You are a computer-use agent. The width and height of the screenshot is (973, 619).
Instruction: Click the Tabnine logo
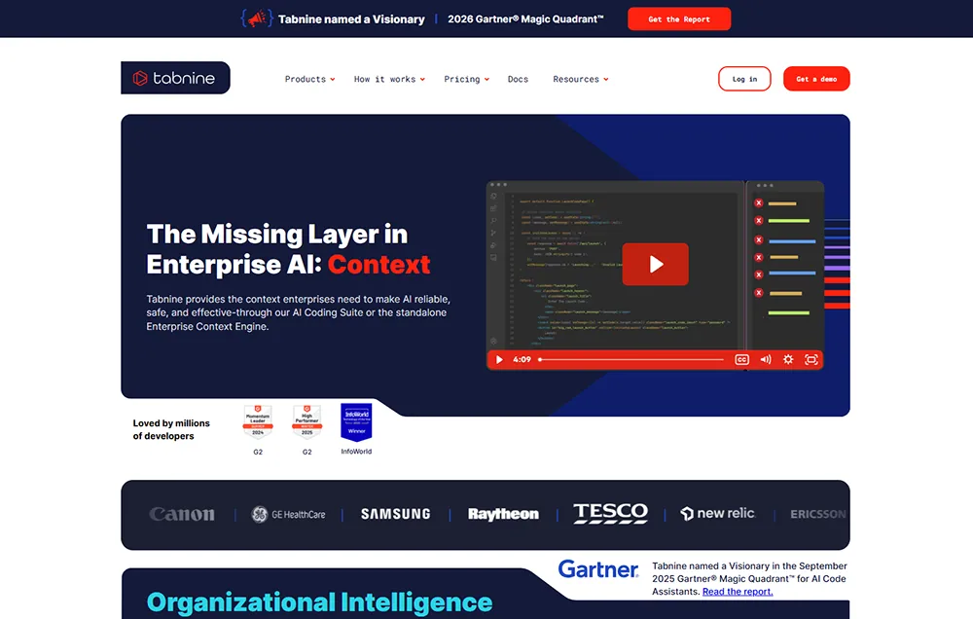(x=175, y=78)
